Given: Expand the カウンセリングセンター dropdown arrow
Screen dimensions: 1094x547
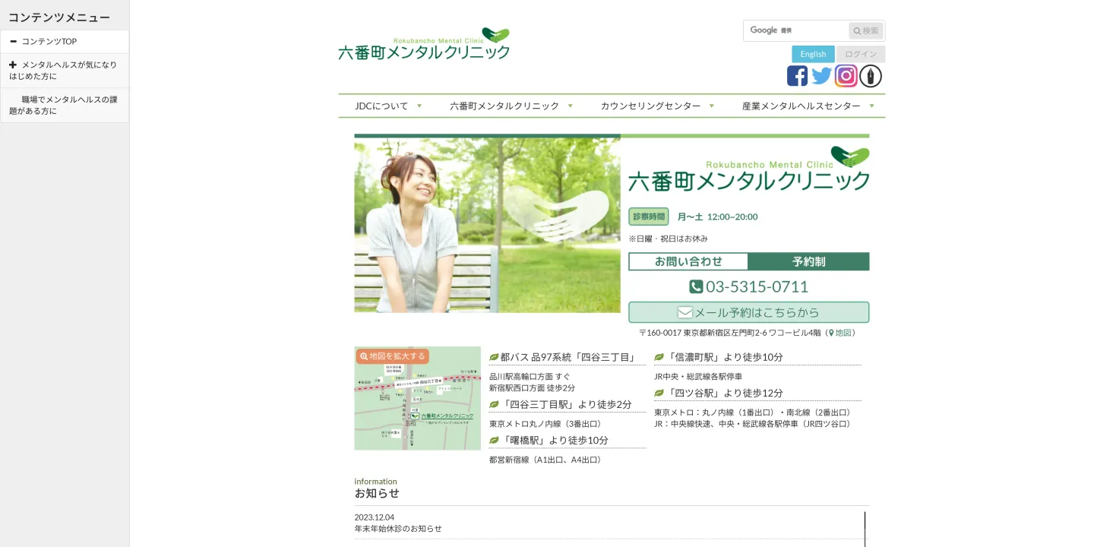Looking at the screenshot, I should click(711, 106).
